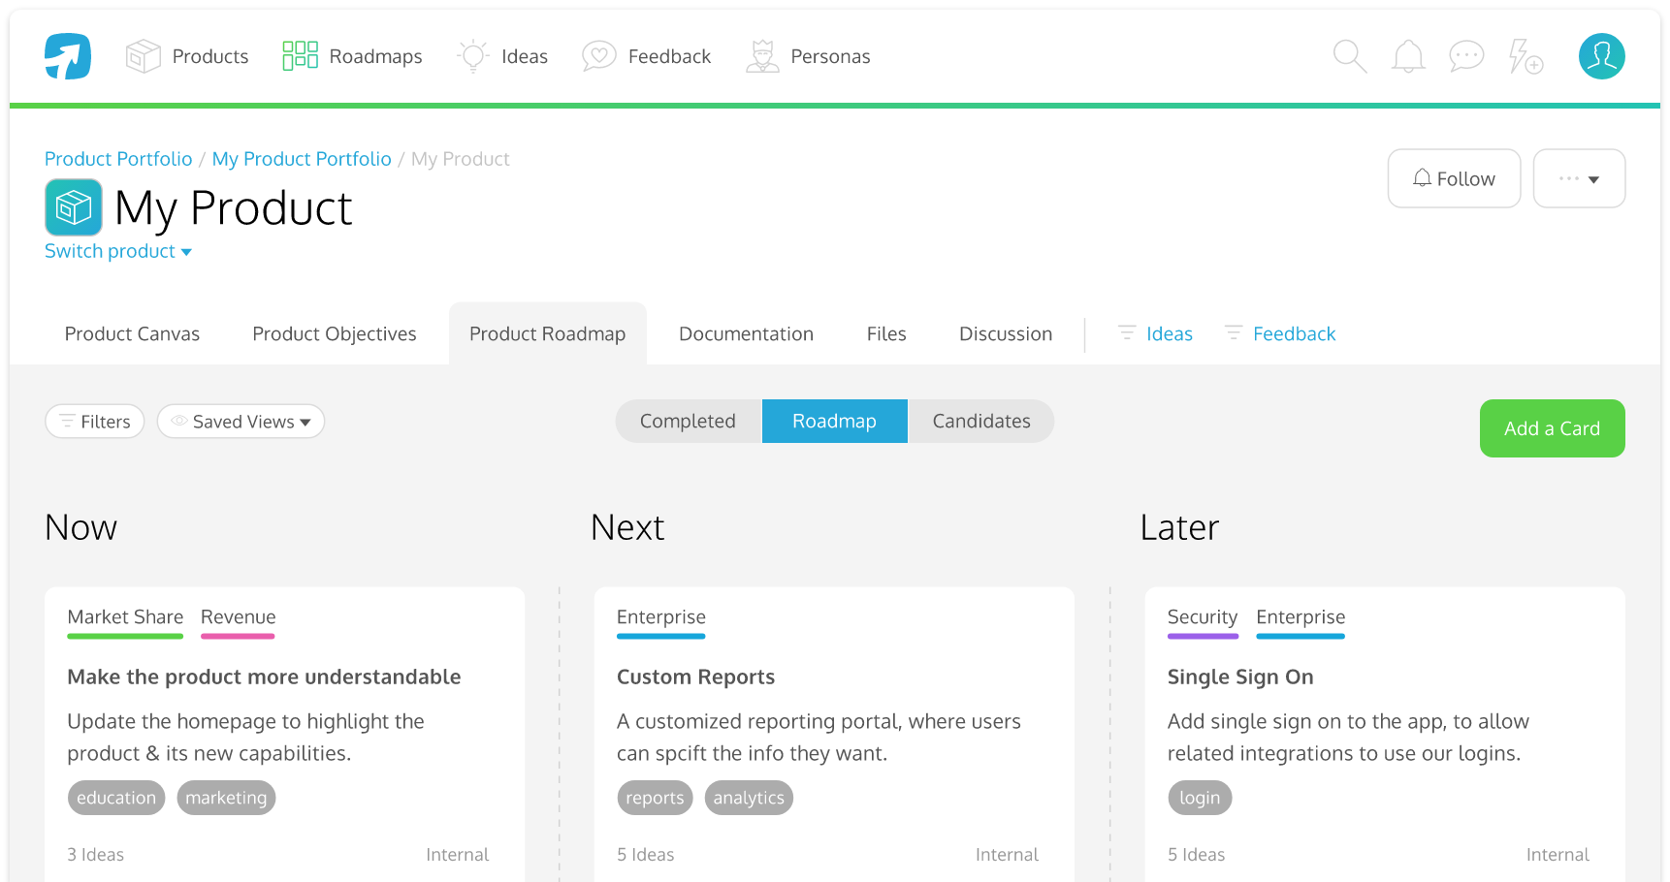The height and width of the screenshot is (882, 1670).
Task: Click the quick-add lightning icon
Action: (x=1524, y=56)
